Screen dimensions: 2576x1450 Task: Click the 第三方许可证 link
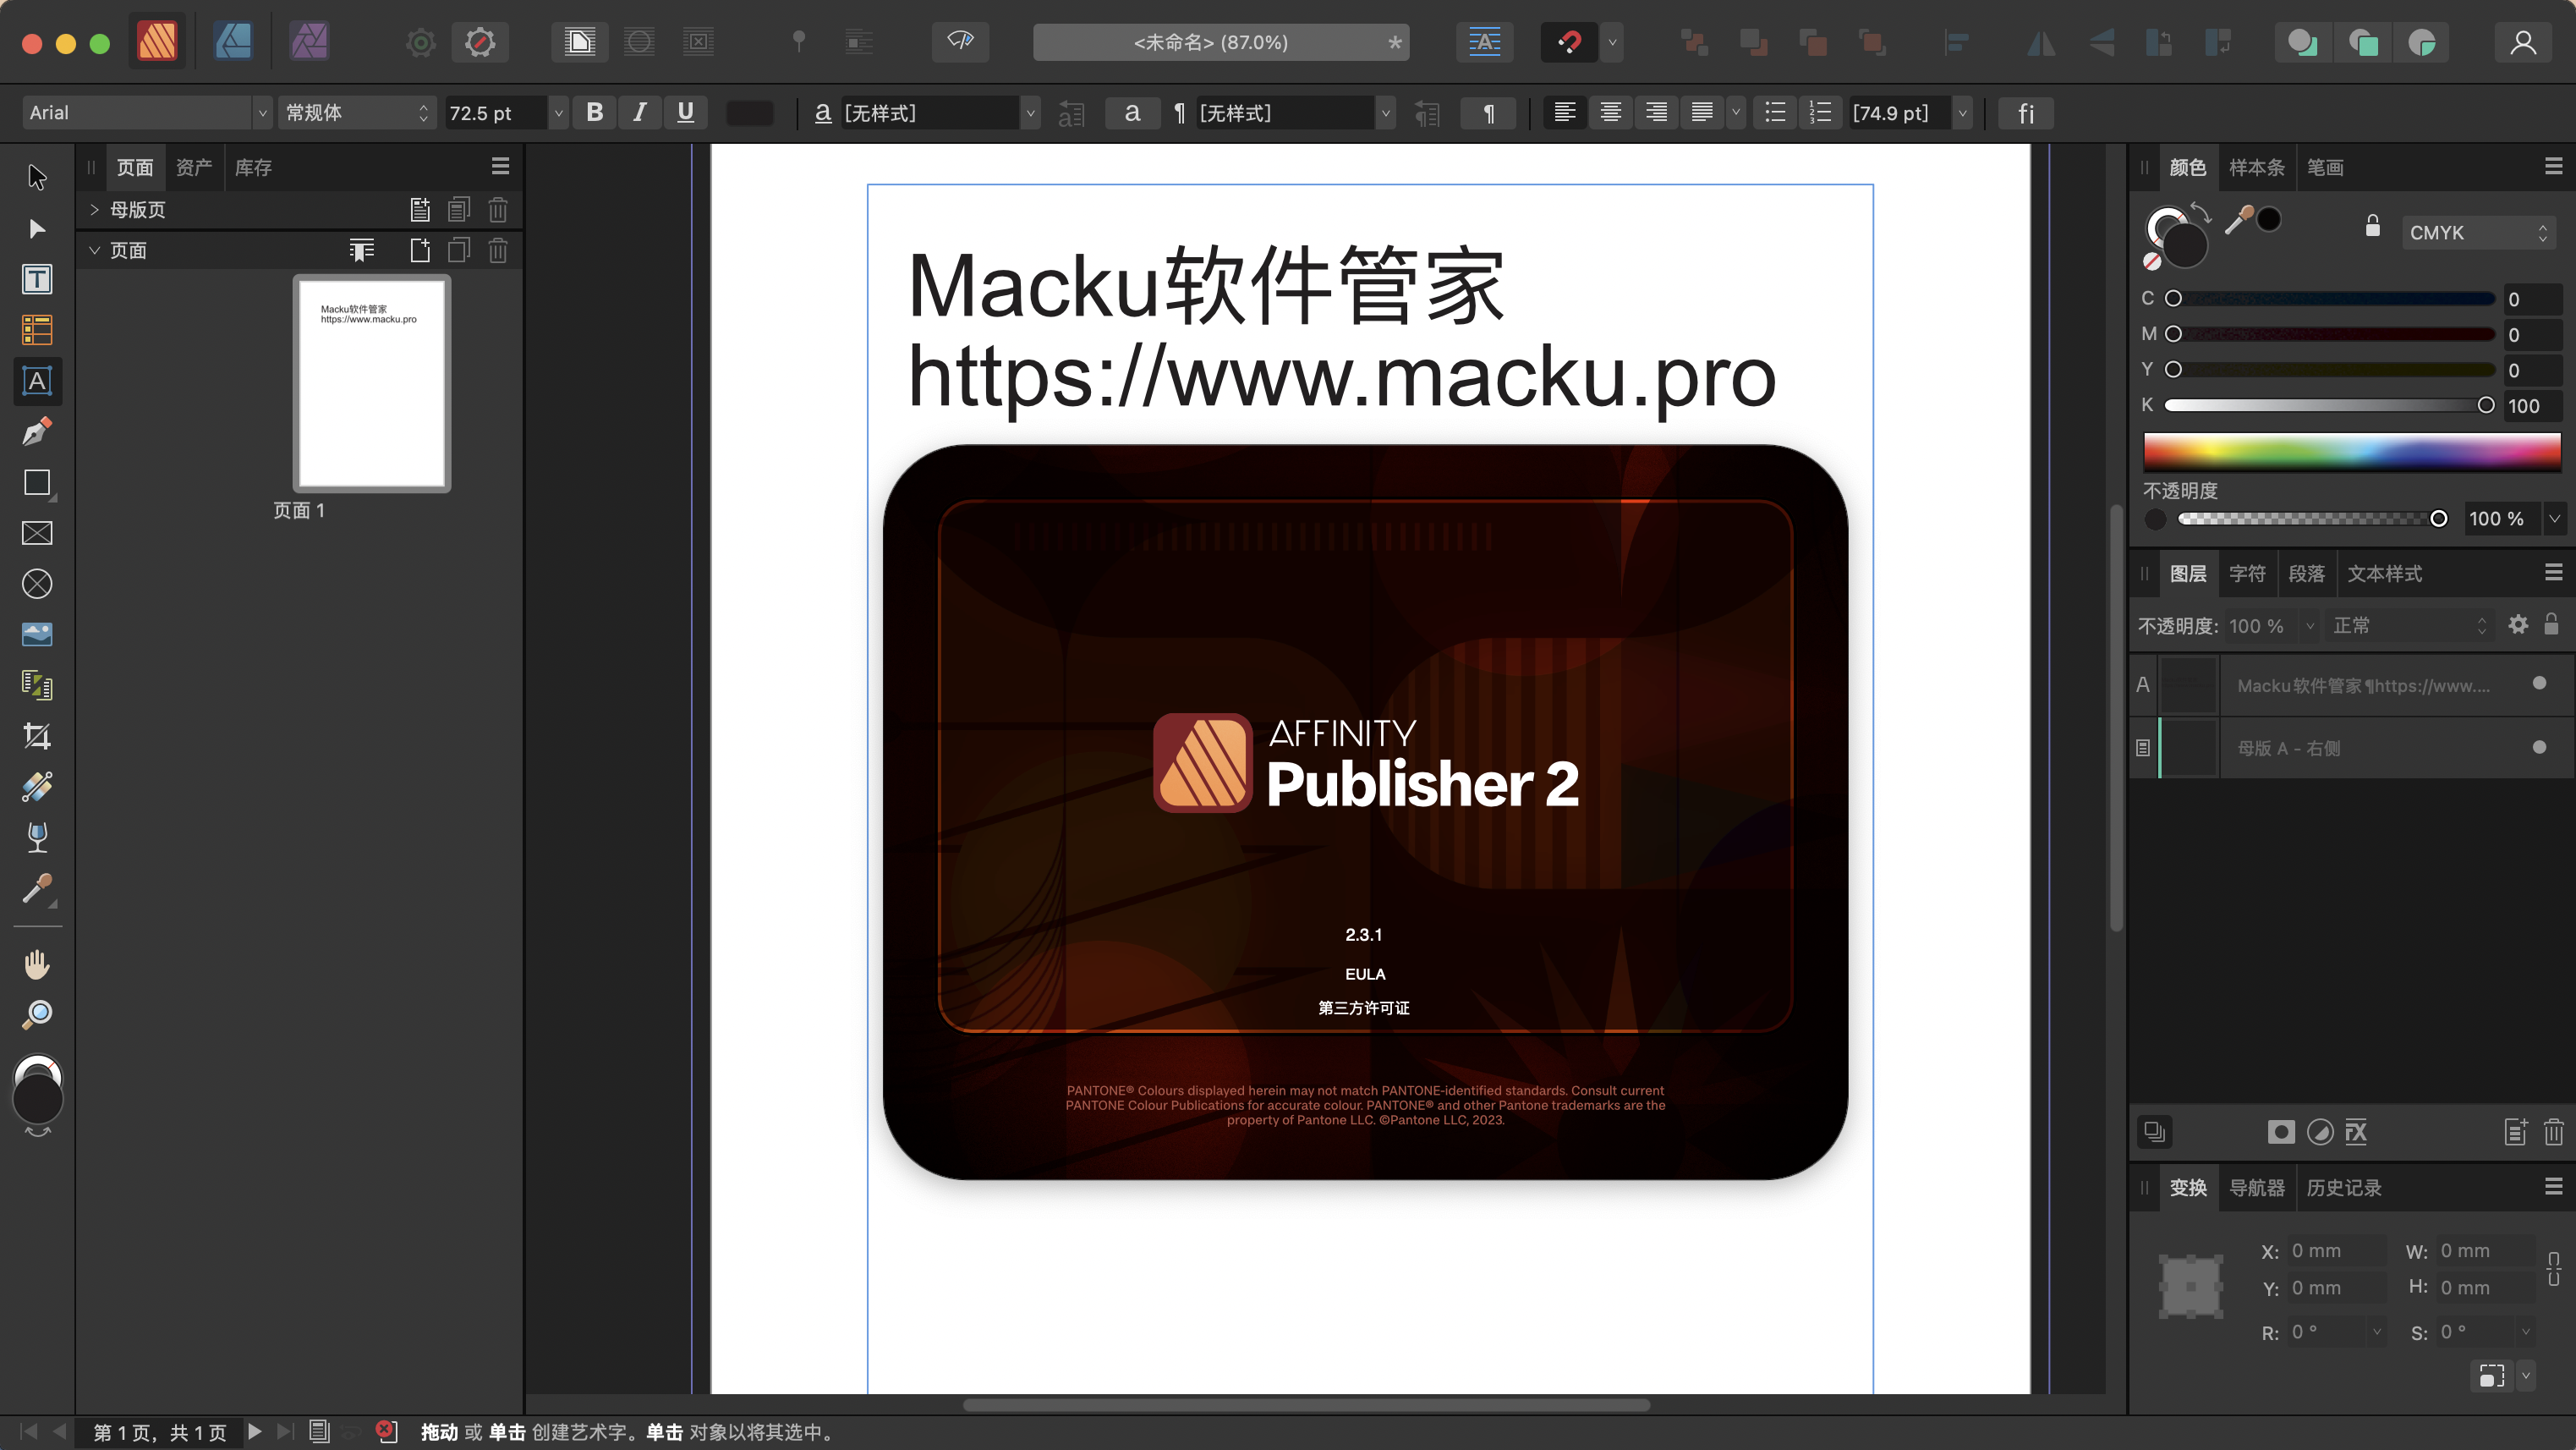coord(1364,1008)
